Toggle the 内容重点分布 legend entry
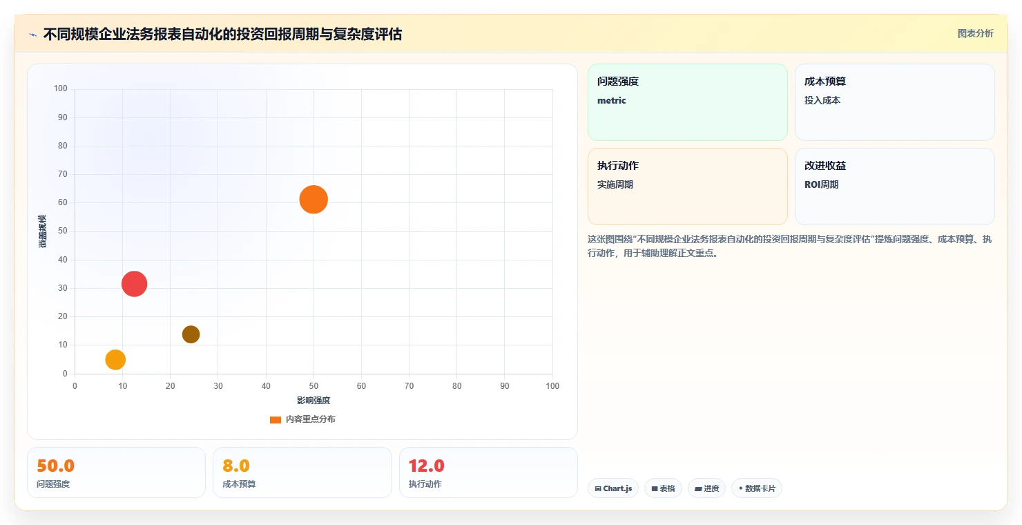The height and width of the screenshot is (525, 1022). click(302, 419)
